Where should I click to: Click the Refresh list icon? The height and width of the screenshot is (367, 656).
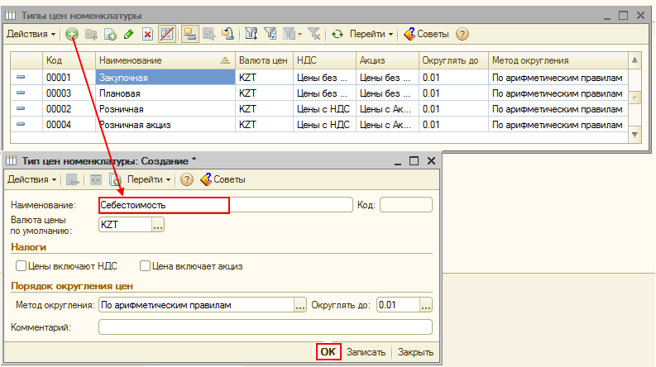337,34
